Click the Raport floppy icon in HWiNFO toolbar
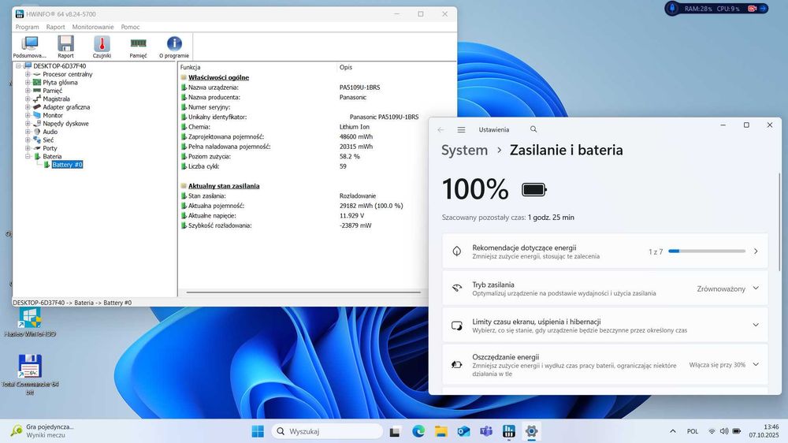 65,47
